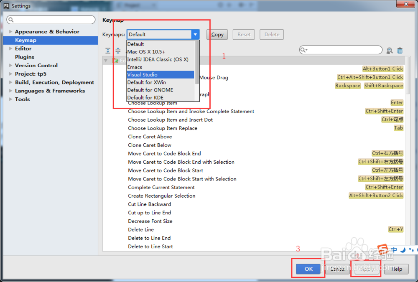The height and width of the screenshot is (282, 418).
Task: Select Default for XWin keymap
Action: (161, 82)
